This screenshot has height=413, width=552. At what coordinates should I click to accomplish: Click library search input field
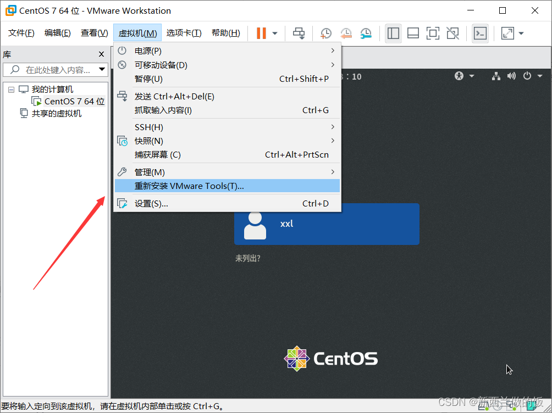56,70
